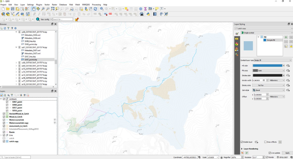Refresh the map canvas
Image resolution: width=293 pixels, height=159 pixels.
[95, 9]
